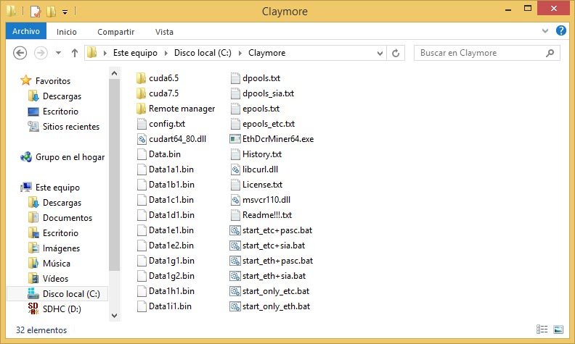Select the Data.bin file icon
Screen dimensions: 575x344
142,154
